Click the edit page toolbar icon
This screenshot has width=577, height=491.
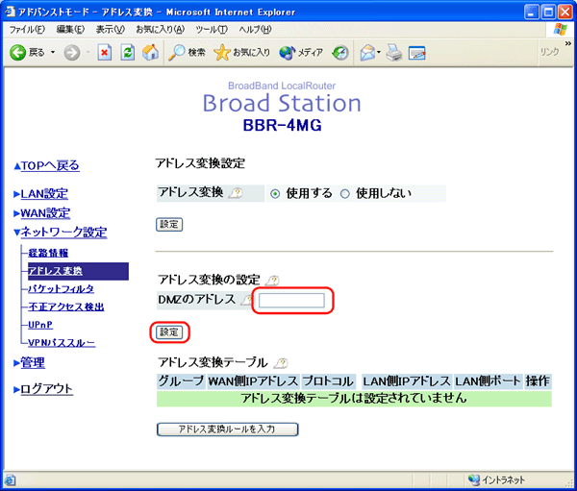click(x=417, y=53)
